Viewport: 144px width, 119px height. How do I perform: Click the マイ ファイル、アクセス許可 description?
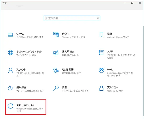coord(75,91)
